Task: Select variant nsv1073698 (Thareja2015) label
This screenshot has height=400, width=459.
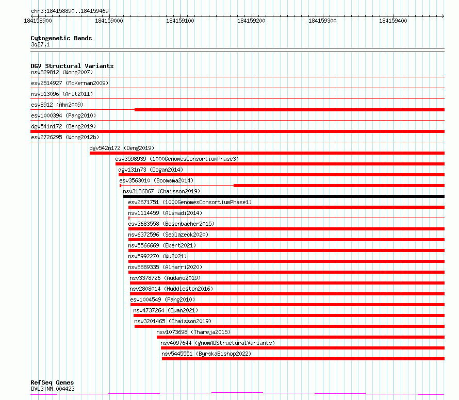Action: 193,332
